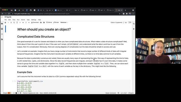Run the selected cell play icon
181x102 pixels.
click(20, 23)
